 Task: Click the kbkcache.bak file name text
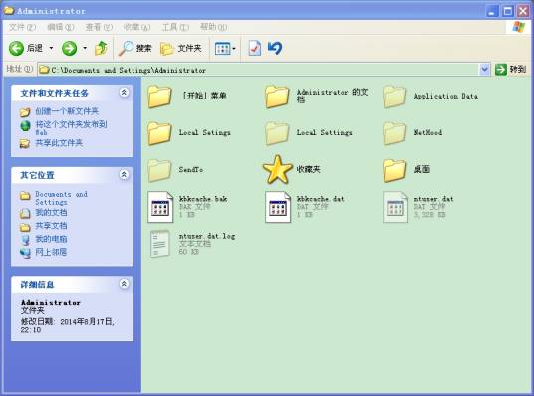pos(203,199)
